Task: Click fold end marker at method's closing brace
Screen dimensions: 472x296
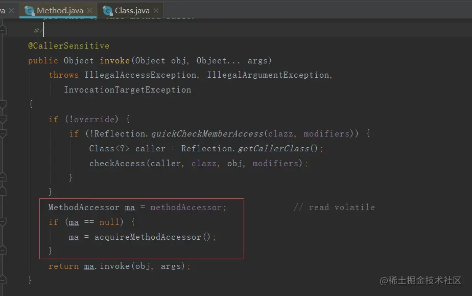Action: (3, 280)
